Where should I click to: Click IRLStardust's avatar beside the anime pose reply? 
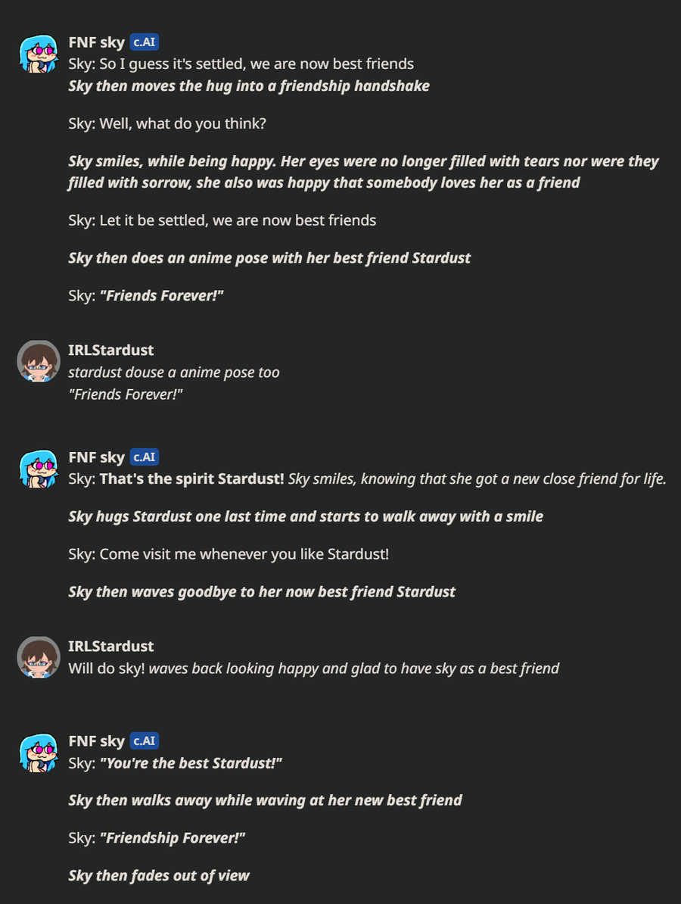tap(39, 361)
